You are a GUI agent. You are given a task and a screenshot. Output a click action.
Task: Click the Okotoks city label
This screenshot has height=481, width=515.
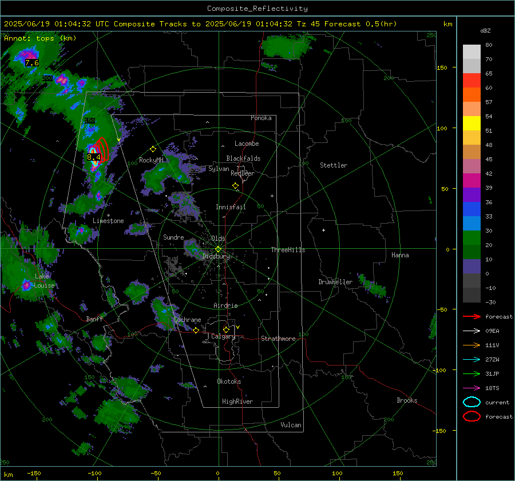229,381
